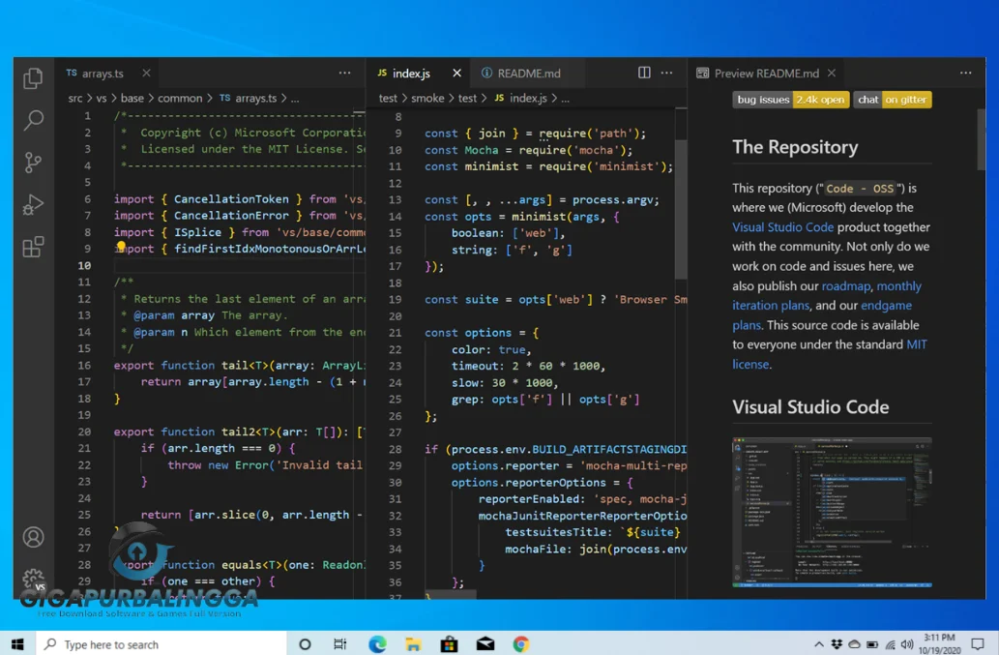
Task: Open the Accounts menu icon
Action: 33,537
